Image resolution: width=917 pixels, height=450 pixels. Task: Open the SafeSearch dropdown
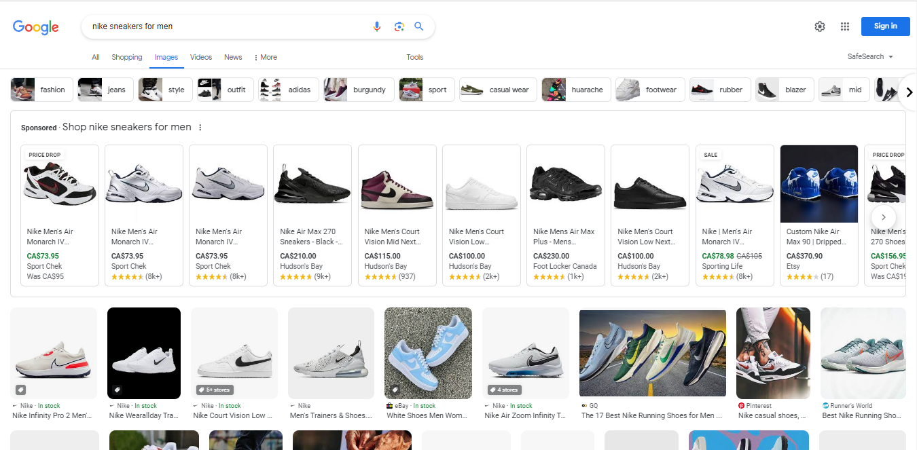[x=869, y=57]
